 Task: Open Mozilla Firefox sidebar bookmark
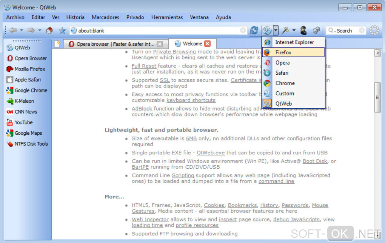coord(26,69)
